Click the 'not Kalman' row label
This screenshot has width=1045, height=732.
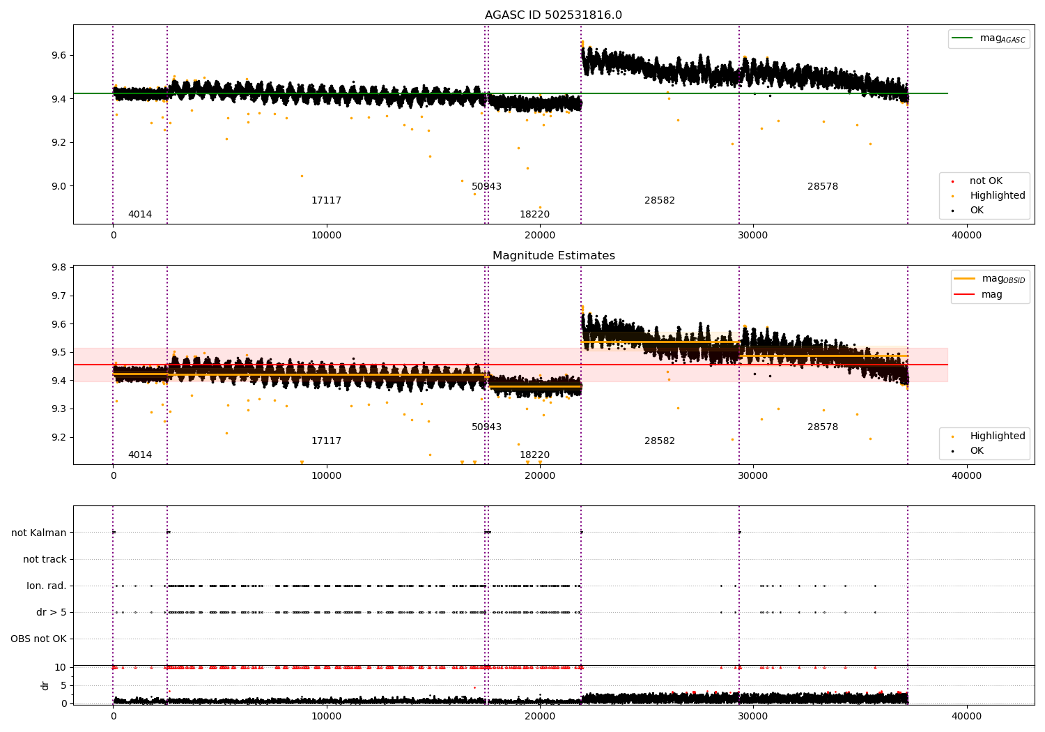39,533
